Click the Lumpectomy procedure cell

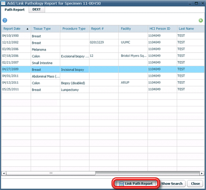pyautogui.click(x=75, y=89)
